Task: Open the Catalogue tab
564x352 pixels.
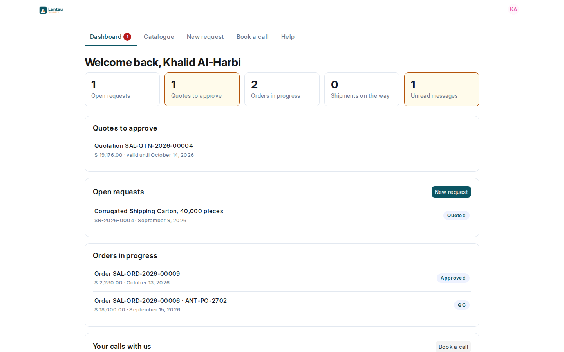Action: [x=159, y=37]
